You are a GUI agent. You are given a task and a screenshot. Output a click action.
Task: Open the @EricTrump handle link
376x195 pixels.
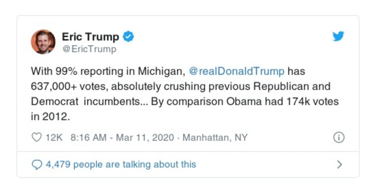pyautogui.click(x=89, y=49)
